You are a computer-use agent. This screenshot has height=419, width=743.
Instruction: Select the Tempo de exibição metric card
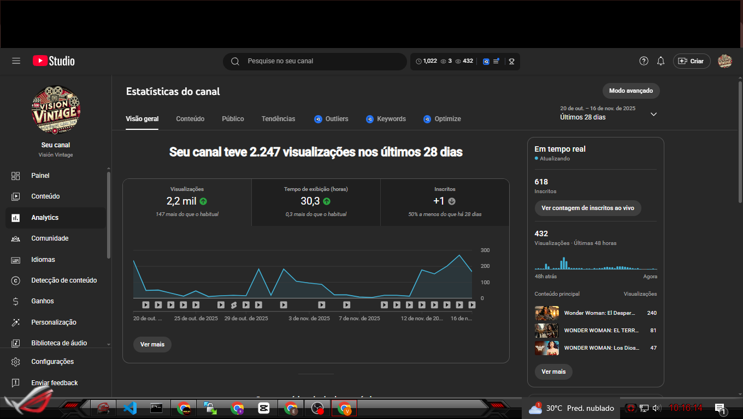pos(316,202)
